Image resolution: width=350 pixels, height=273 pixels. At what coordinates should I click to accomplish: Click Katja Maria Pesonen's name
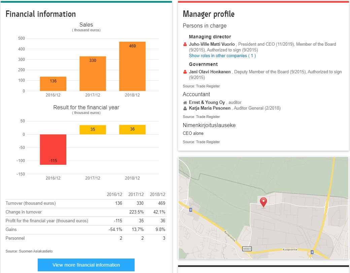(210, 109)
